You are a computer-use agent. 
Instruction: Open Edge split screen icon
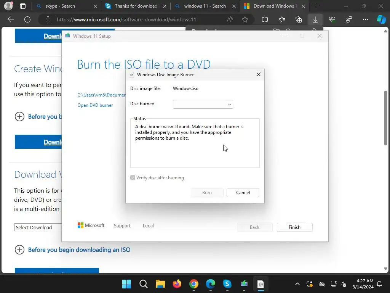[265, 19]
